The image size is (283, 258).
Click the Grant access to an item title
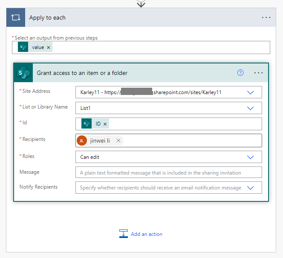point(82,73)
